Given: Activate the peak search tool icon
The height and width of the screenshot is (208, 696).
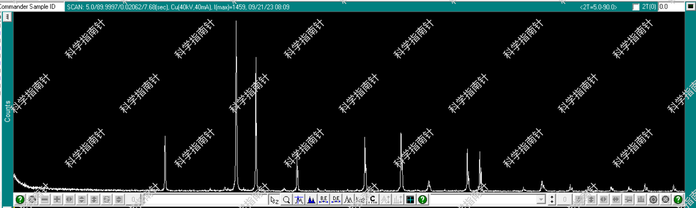Looking at the screenshot, I should 299,200.
